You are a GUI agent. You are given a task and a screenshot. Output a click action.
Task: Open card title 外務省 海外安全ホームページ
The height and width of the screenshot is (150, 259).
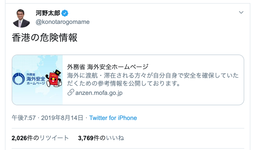click(x=107, y=66)
